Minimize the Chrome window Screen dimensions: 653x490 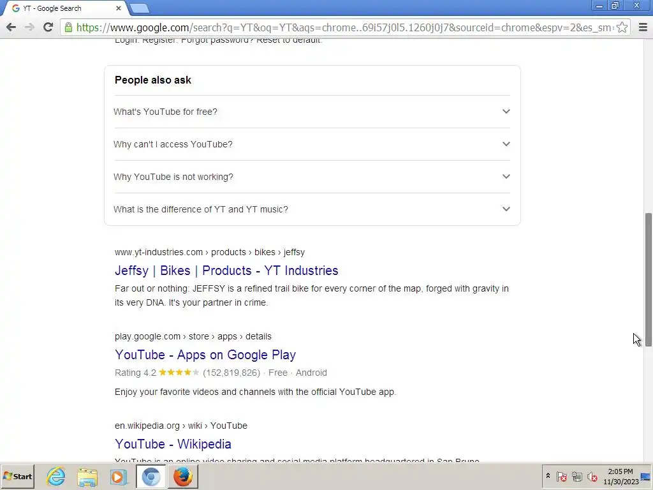[599, 6]
